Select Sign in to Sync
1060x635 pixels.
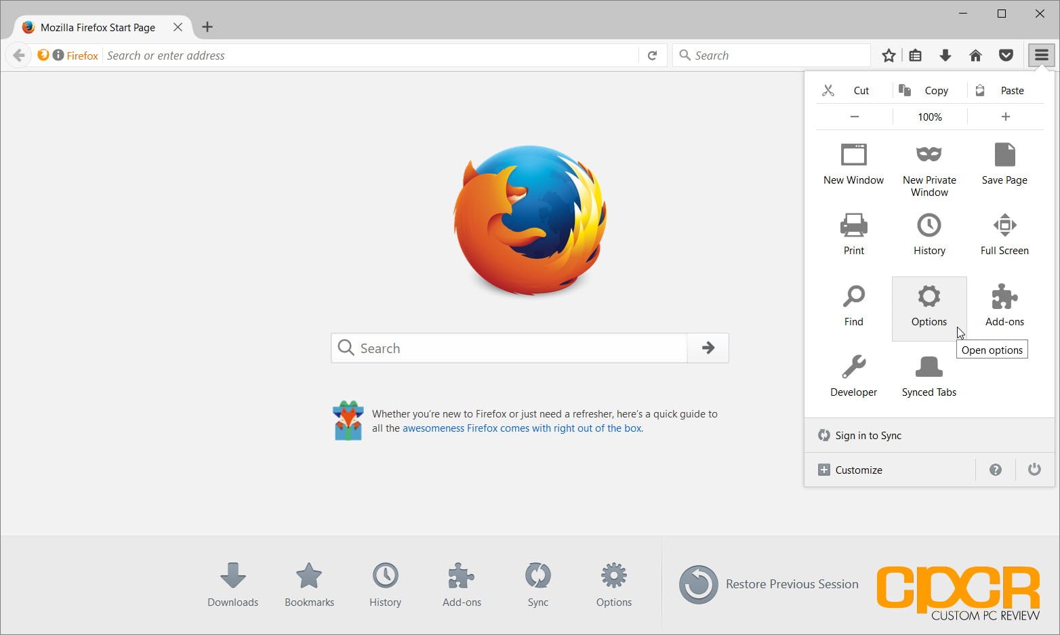click(x=929, y=435)
